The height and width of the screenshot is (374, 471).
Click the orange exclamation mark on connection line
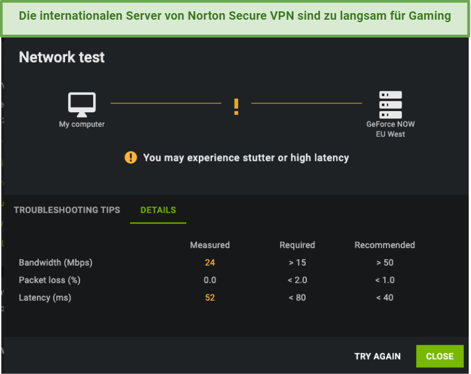(x=236, y=106)
